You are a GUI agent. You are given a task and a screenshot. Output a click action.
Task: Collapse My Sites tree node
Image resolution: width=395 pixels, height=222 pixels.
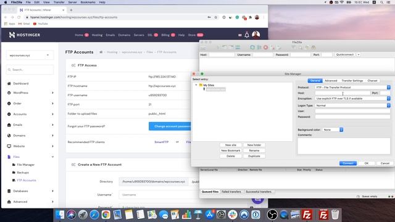pos(196,85)
